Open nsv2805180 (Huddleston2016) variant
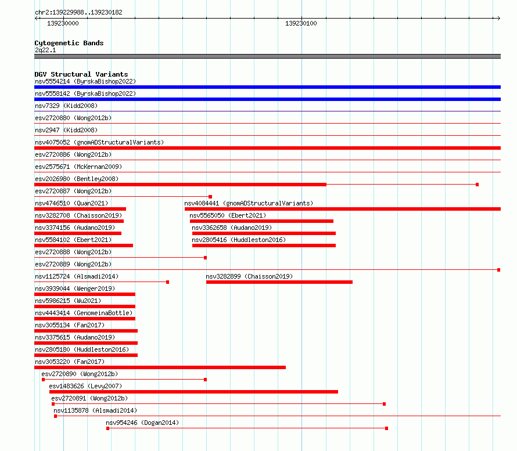This screenshot has height=451, width=517. [82, 349]
